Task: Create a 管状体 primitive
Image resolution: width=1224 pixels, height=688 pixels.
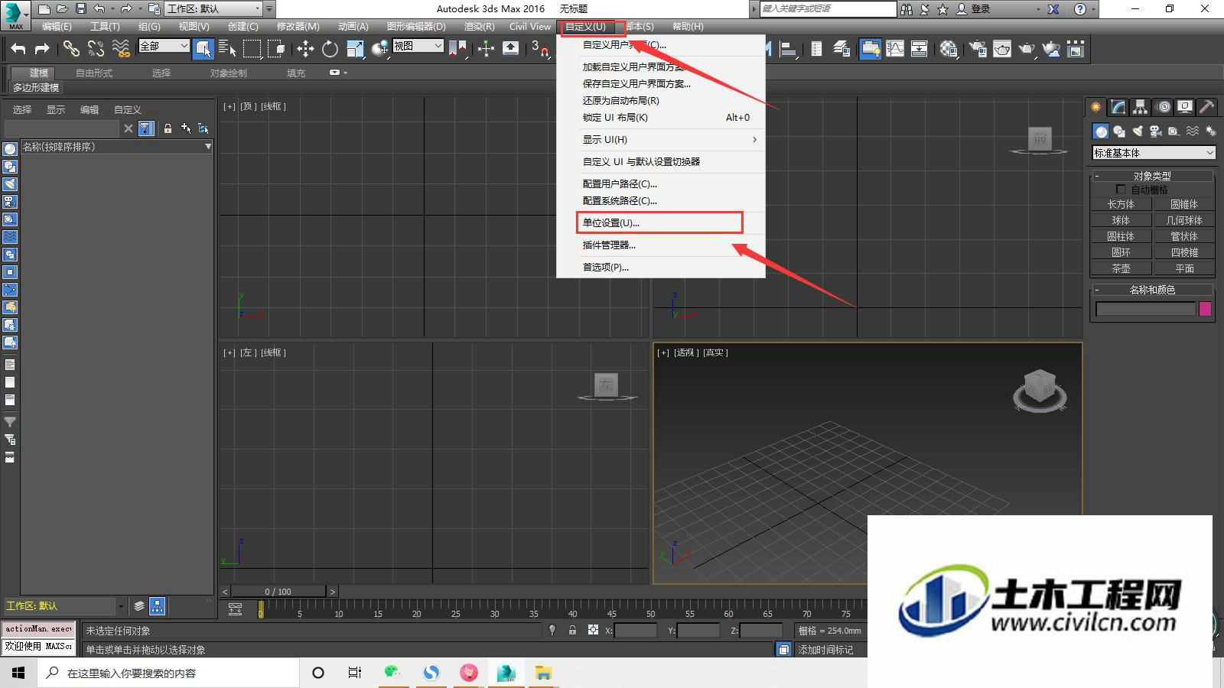Action: tap(1184, 236)
